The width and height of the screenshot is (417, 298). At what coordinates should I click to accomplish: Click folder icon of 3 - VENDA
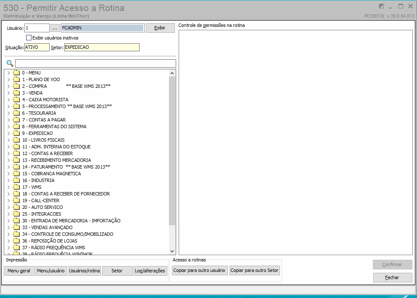coord(17,93)
